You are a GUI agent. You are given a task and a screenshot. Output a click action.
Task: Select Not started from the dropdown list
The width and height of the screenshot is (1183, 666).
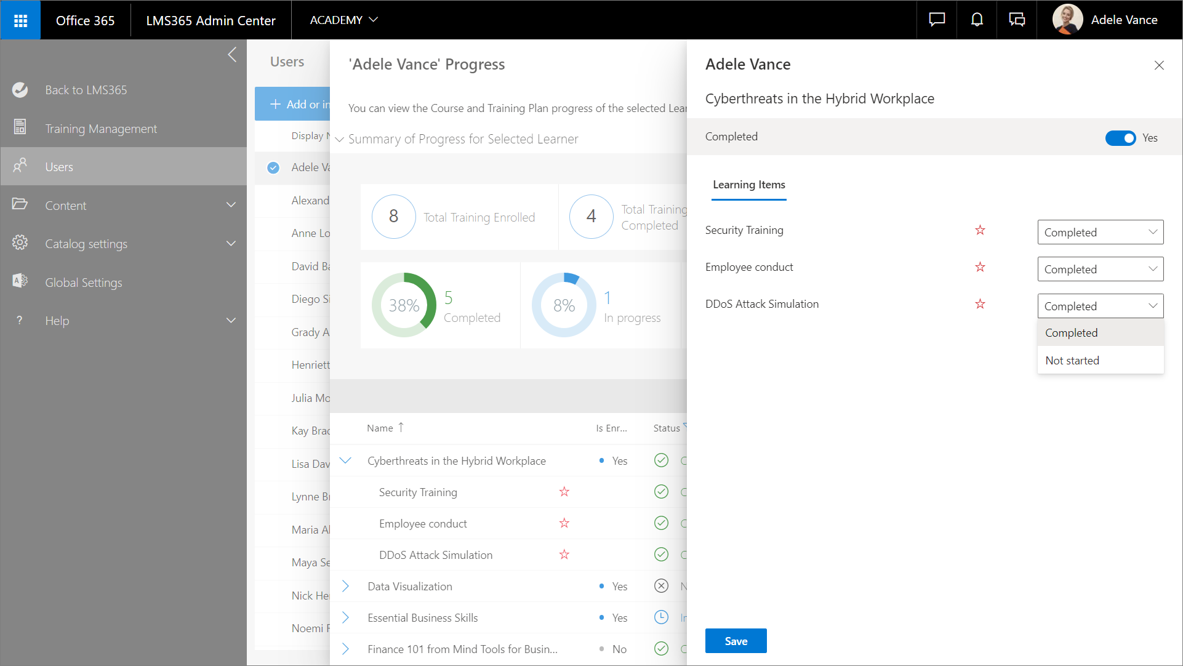click(1072, 361)
